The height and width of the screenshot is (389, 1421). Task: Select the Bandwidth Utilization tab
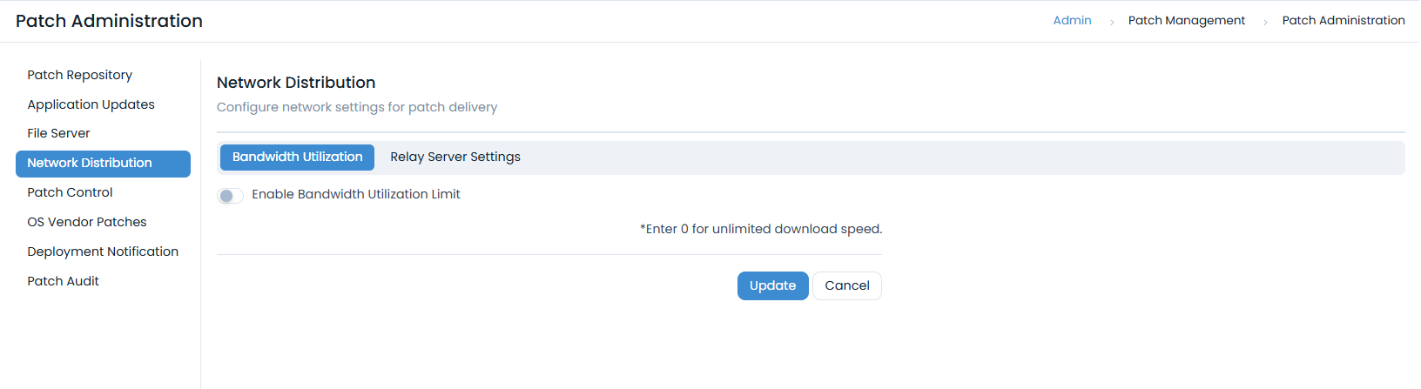coord(297,157)
